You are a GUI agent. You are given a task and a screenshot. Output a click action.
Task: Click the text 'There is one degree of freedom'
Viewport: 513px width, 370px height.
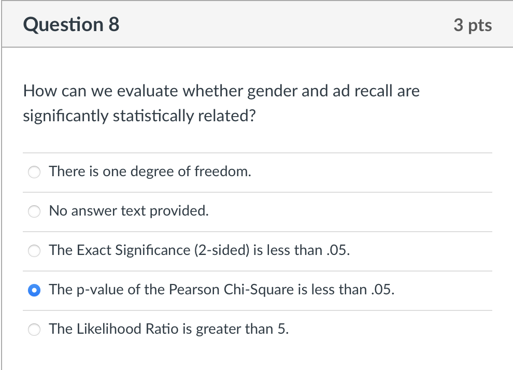click(149, 172)
